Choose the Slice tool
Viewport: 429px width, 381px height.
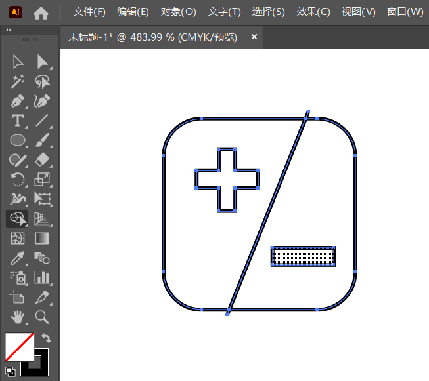click(42, 297)
